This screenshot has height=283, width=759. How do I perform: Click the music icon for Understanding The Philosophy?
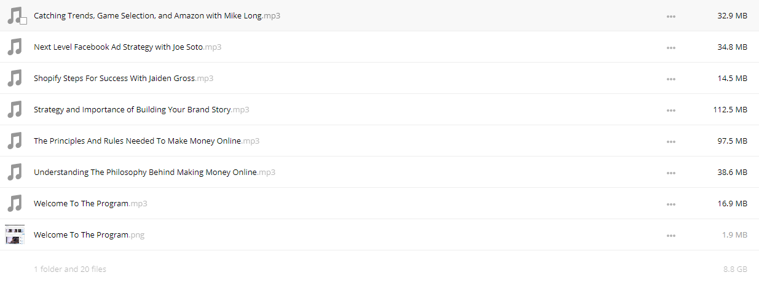pyautogui.click(x=14, y=172)
